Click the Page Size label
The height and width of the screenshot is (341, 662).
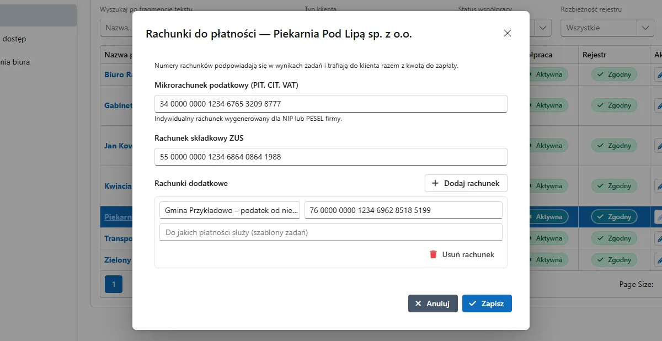[636, 284]
